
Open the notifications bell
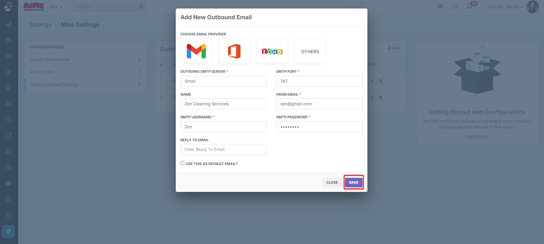coord(470,7)
